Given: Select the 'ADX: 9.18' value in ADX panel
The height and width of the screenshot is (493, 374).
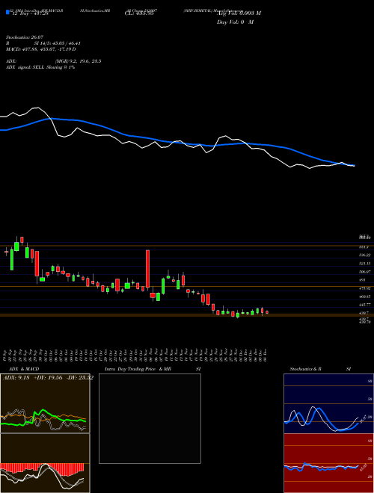Looking at the screenshot, I should coord(16,378).
